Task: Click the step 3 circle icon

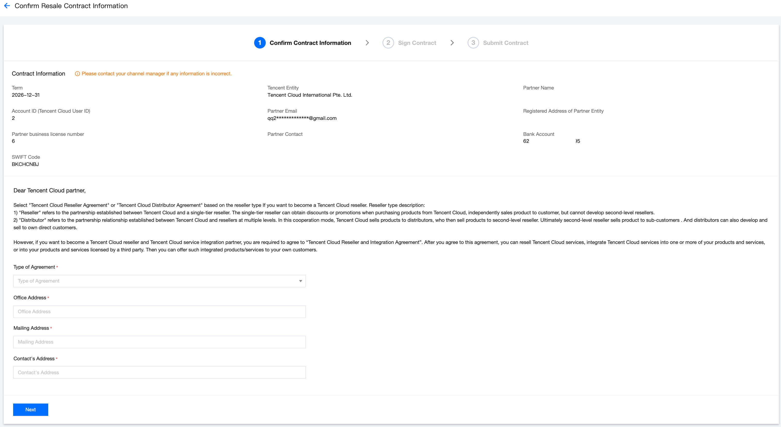Action: point(473,43)
